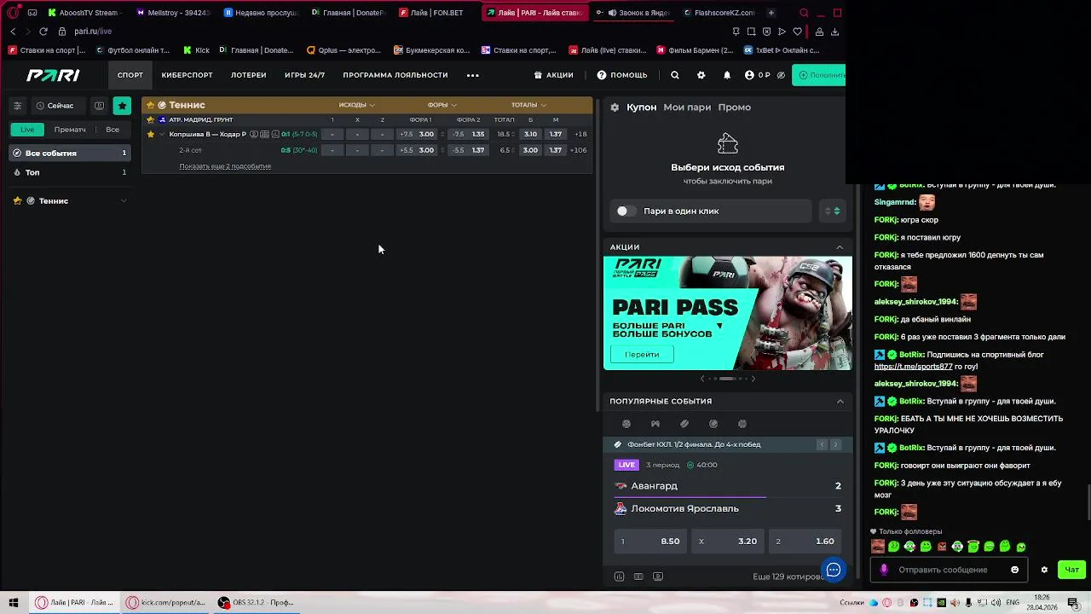The height and width of the screenshot is (614, 1091).
Task: Open the PARI logo home link
Action: [x=53, y=75]
